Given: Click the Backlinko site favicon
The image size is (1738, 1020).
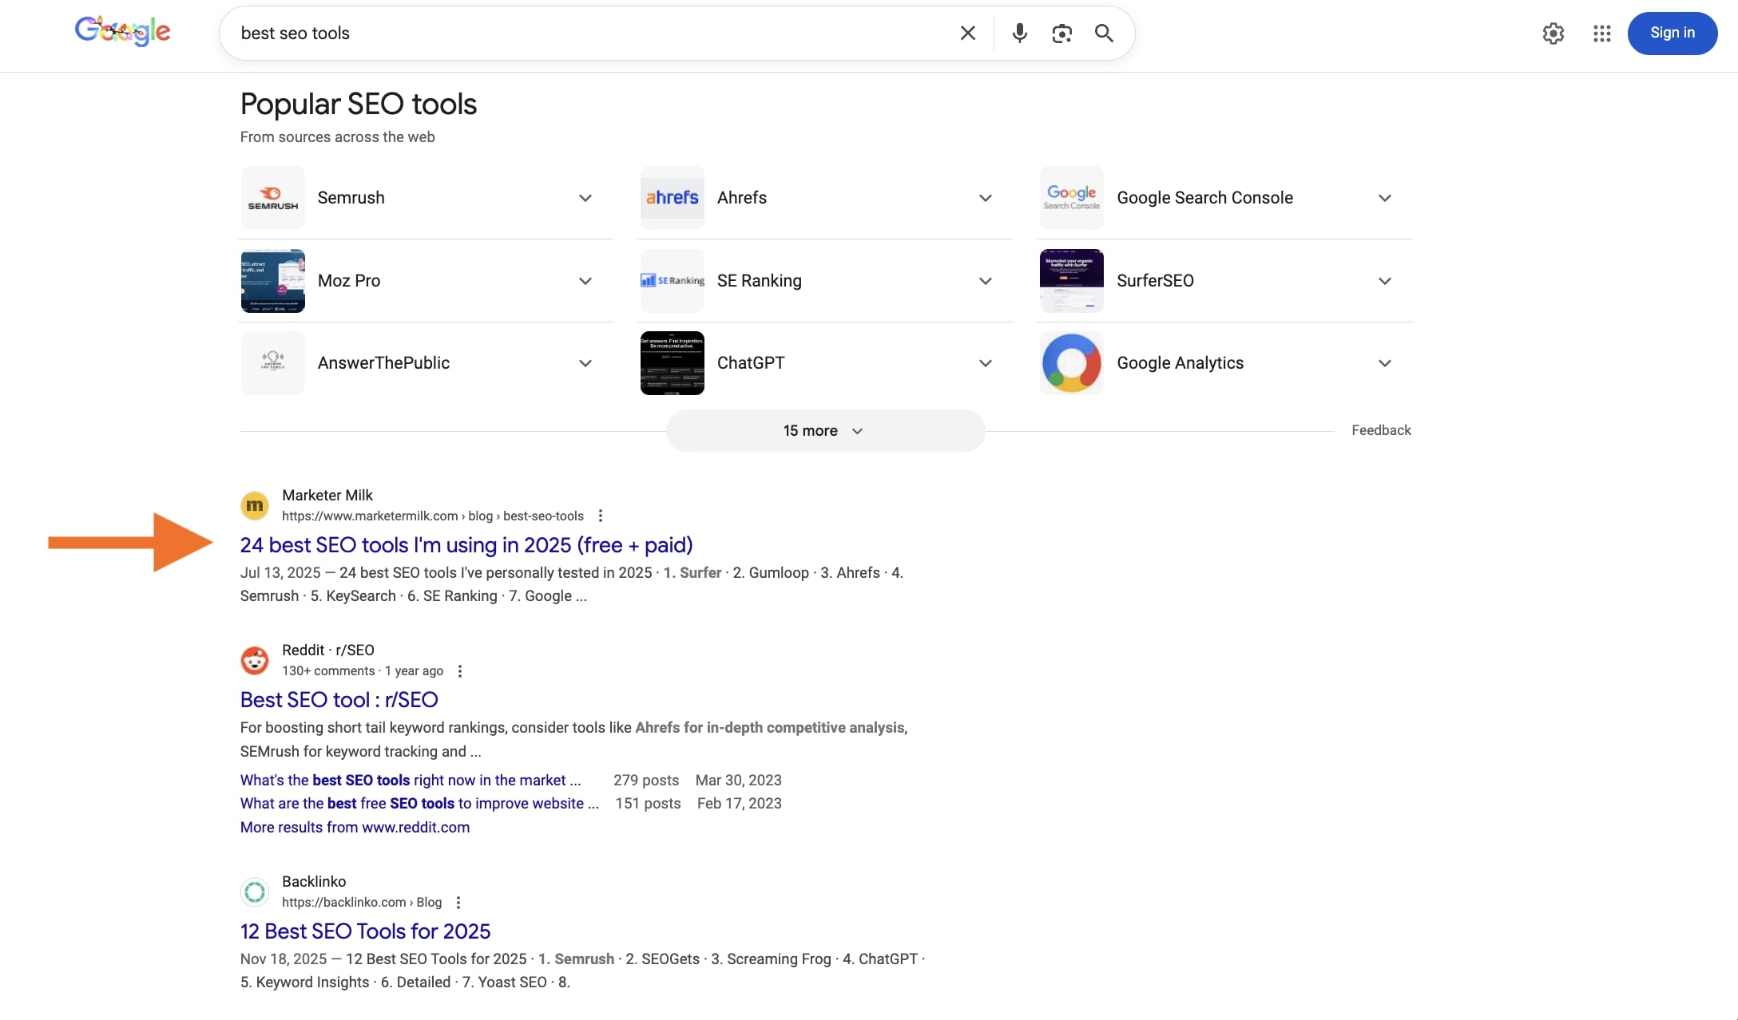Looking at the screenshot, I should click(x=254, y=892).
